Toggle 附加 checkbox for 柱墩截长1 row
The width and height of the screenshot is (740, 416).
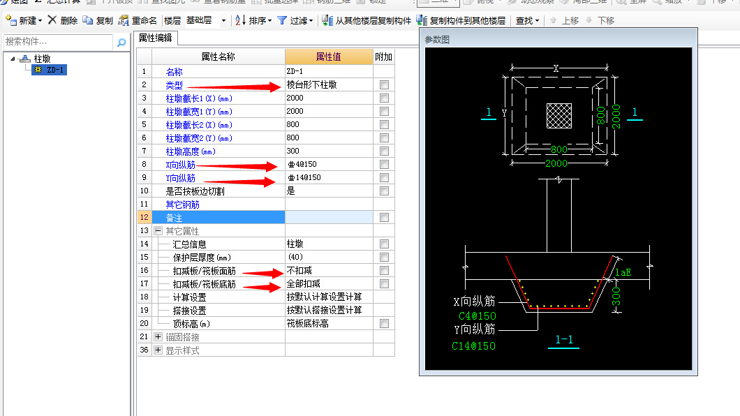[x=384, y=98]
